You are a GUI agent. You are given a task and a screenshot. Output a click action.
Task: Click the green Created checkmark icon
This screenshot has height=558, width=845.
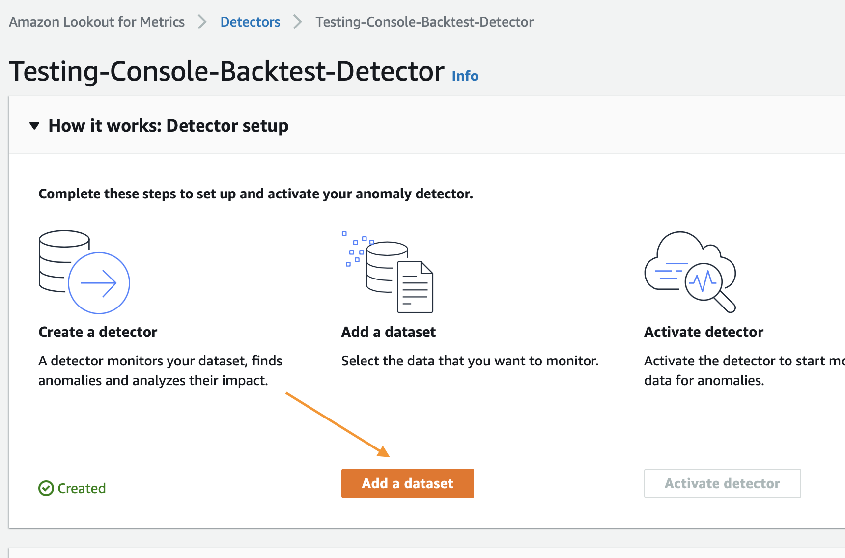(x=46, y=488)
